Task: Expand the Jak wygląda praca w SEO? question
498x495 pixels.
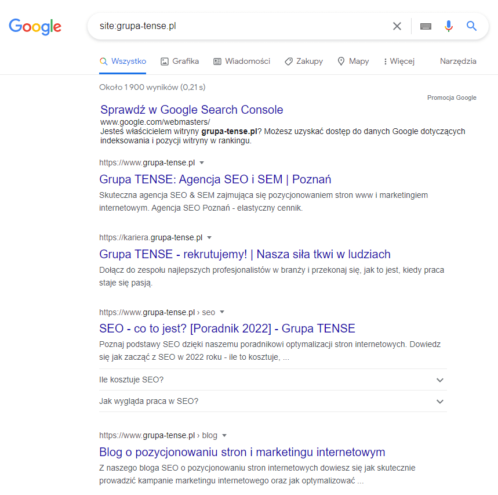Action: pos(273,401)
